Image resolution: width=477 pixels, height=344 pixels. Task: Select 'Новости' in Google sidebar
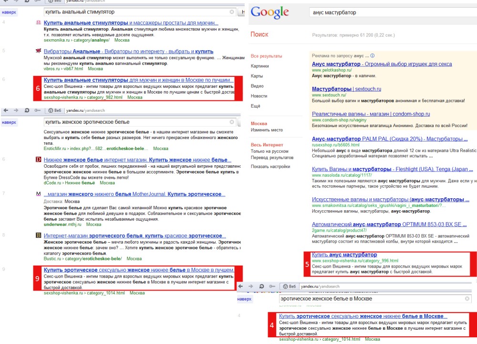pos(259,96)
